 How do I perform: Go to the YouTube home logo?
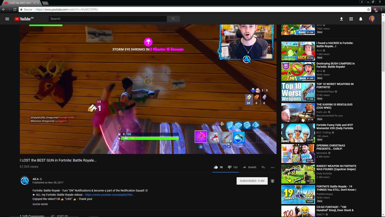pos(24,19)
